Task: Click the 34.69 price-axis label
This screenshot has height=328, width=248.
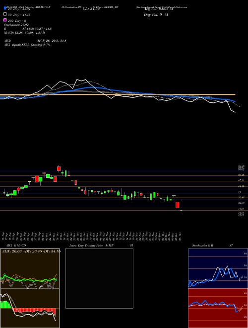Action: point(241,203)
